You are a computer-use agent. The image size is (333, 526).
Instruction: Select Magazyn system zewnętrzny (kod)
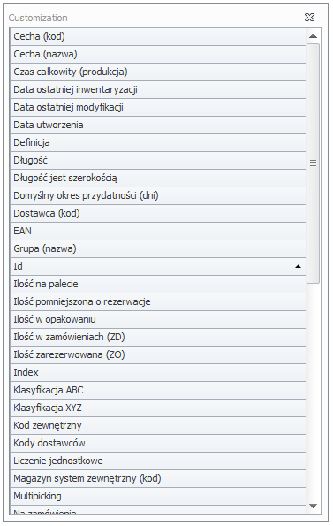pyautogui.click(x=158, y=478)
